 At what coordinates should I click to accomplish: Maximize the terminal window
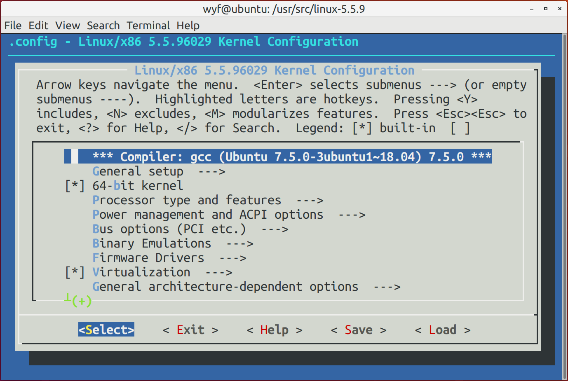(x=546, y=9)
